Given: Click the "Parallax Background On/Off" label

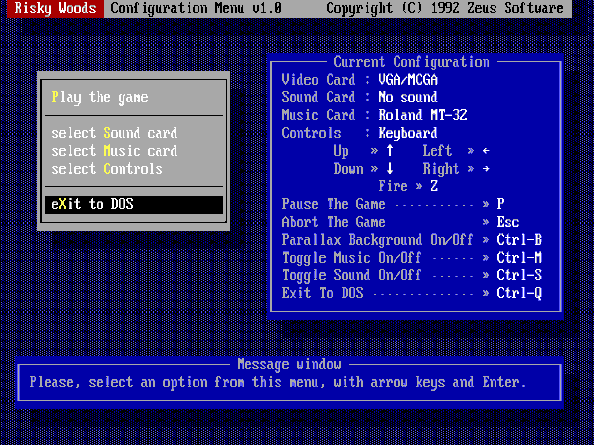Looking at the screenshot, I should [378, 240].
